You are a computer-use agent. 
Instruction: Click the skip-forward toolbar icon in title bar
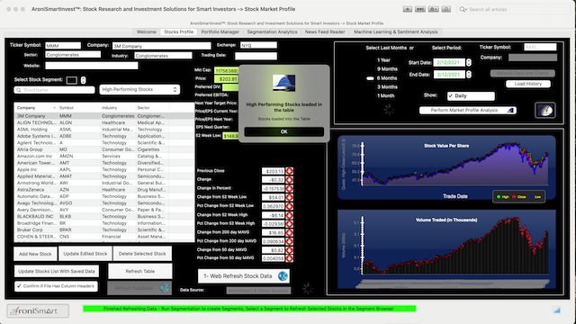pyautogui.click(x=420, y=9)
